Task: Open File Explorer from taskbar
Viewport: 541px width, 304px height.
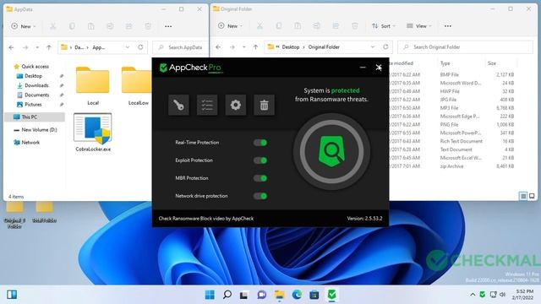Action: [x=279, y=295]
